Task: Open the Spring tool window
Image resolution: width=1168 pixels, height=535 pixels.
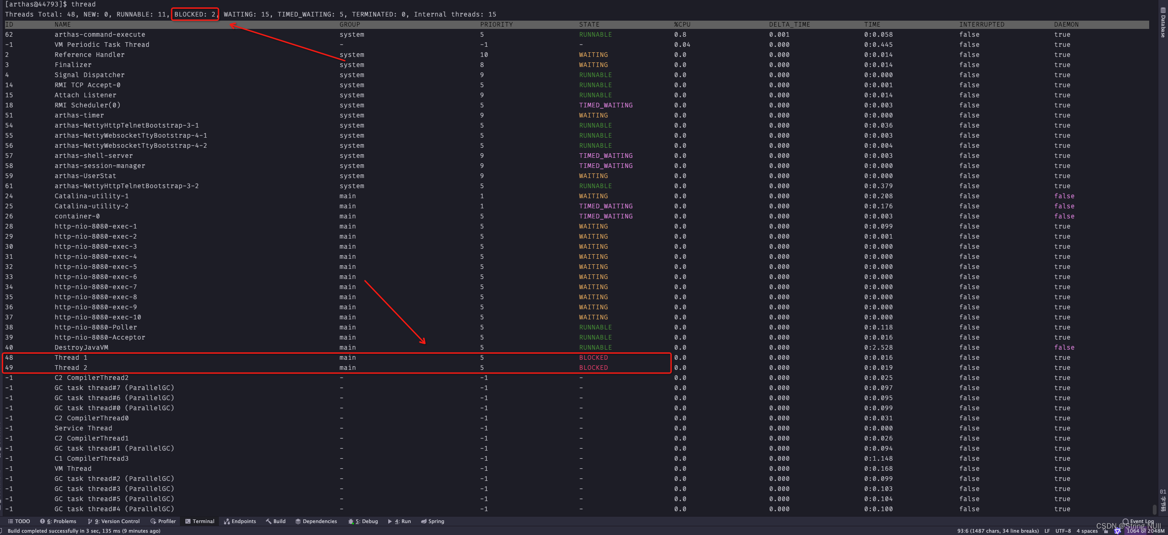Action: 433,521
